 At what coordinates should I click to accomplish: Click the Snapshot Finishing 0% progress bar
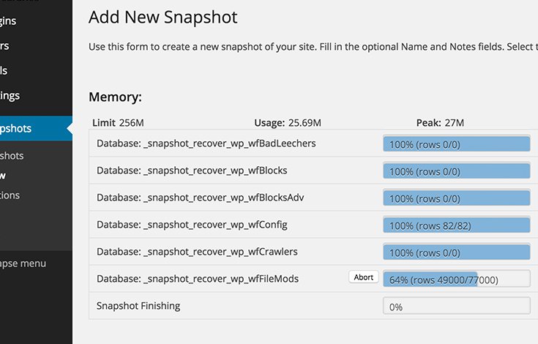(x=456, y=307)
